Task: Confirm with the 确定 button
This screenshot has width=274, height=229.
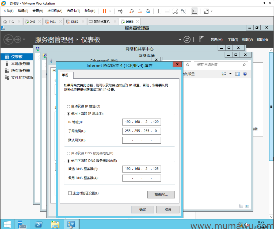Action: 143,209
